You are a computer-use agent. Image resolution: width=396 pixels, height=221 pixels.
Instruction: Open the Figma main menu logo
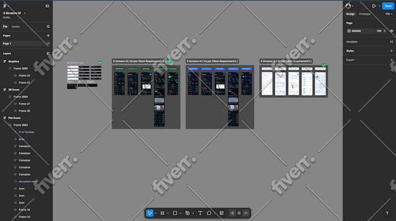(5, 6)
